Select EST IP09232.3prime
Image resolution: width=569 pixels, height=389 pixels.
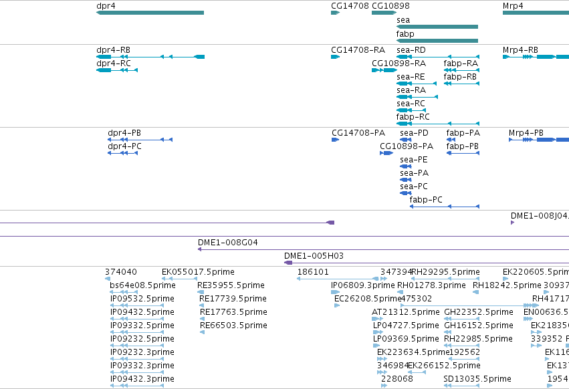[x=137, y=359]
